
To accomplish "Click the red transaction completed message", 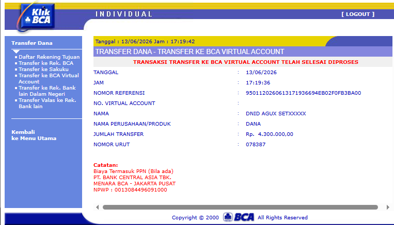I will pyautogui.click(x=245, y=62).
